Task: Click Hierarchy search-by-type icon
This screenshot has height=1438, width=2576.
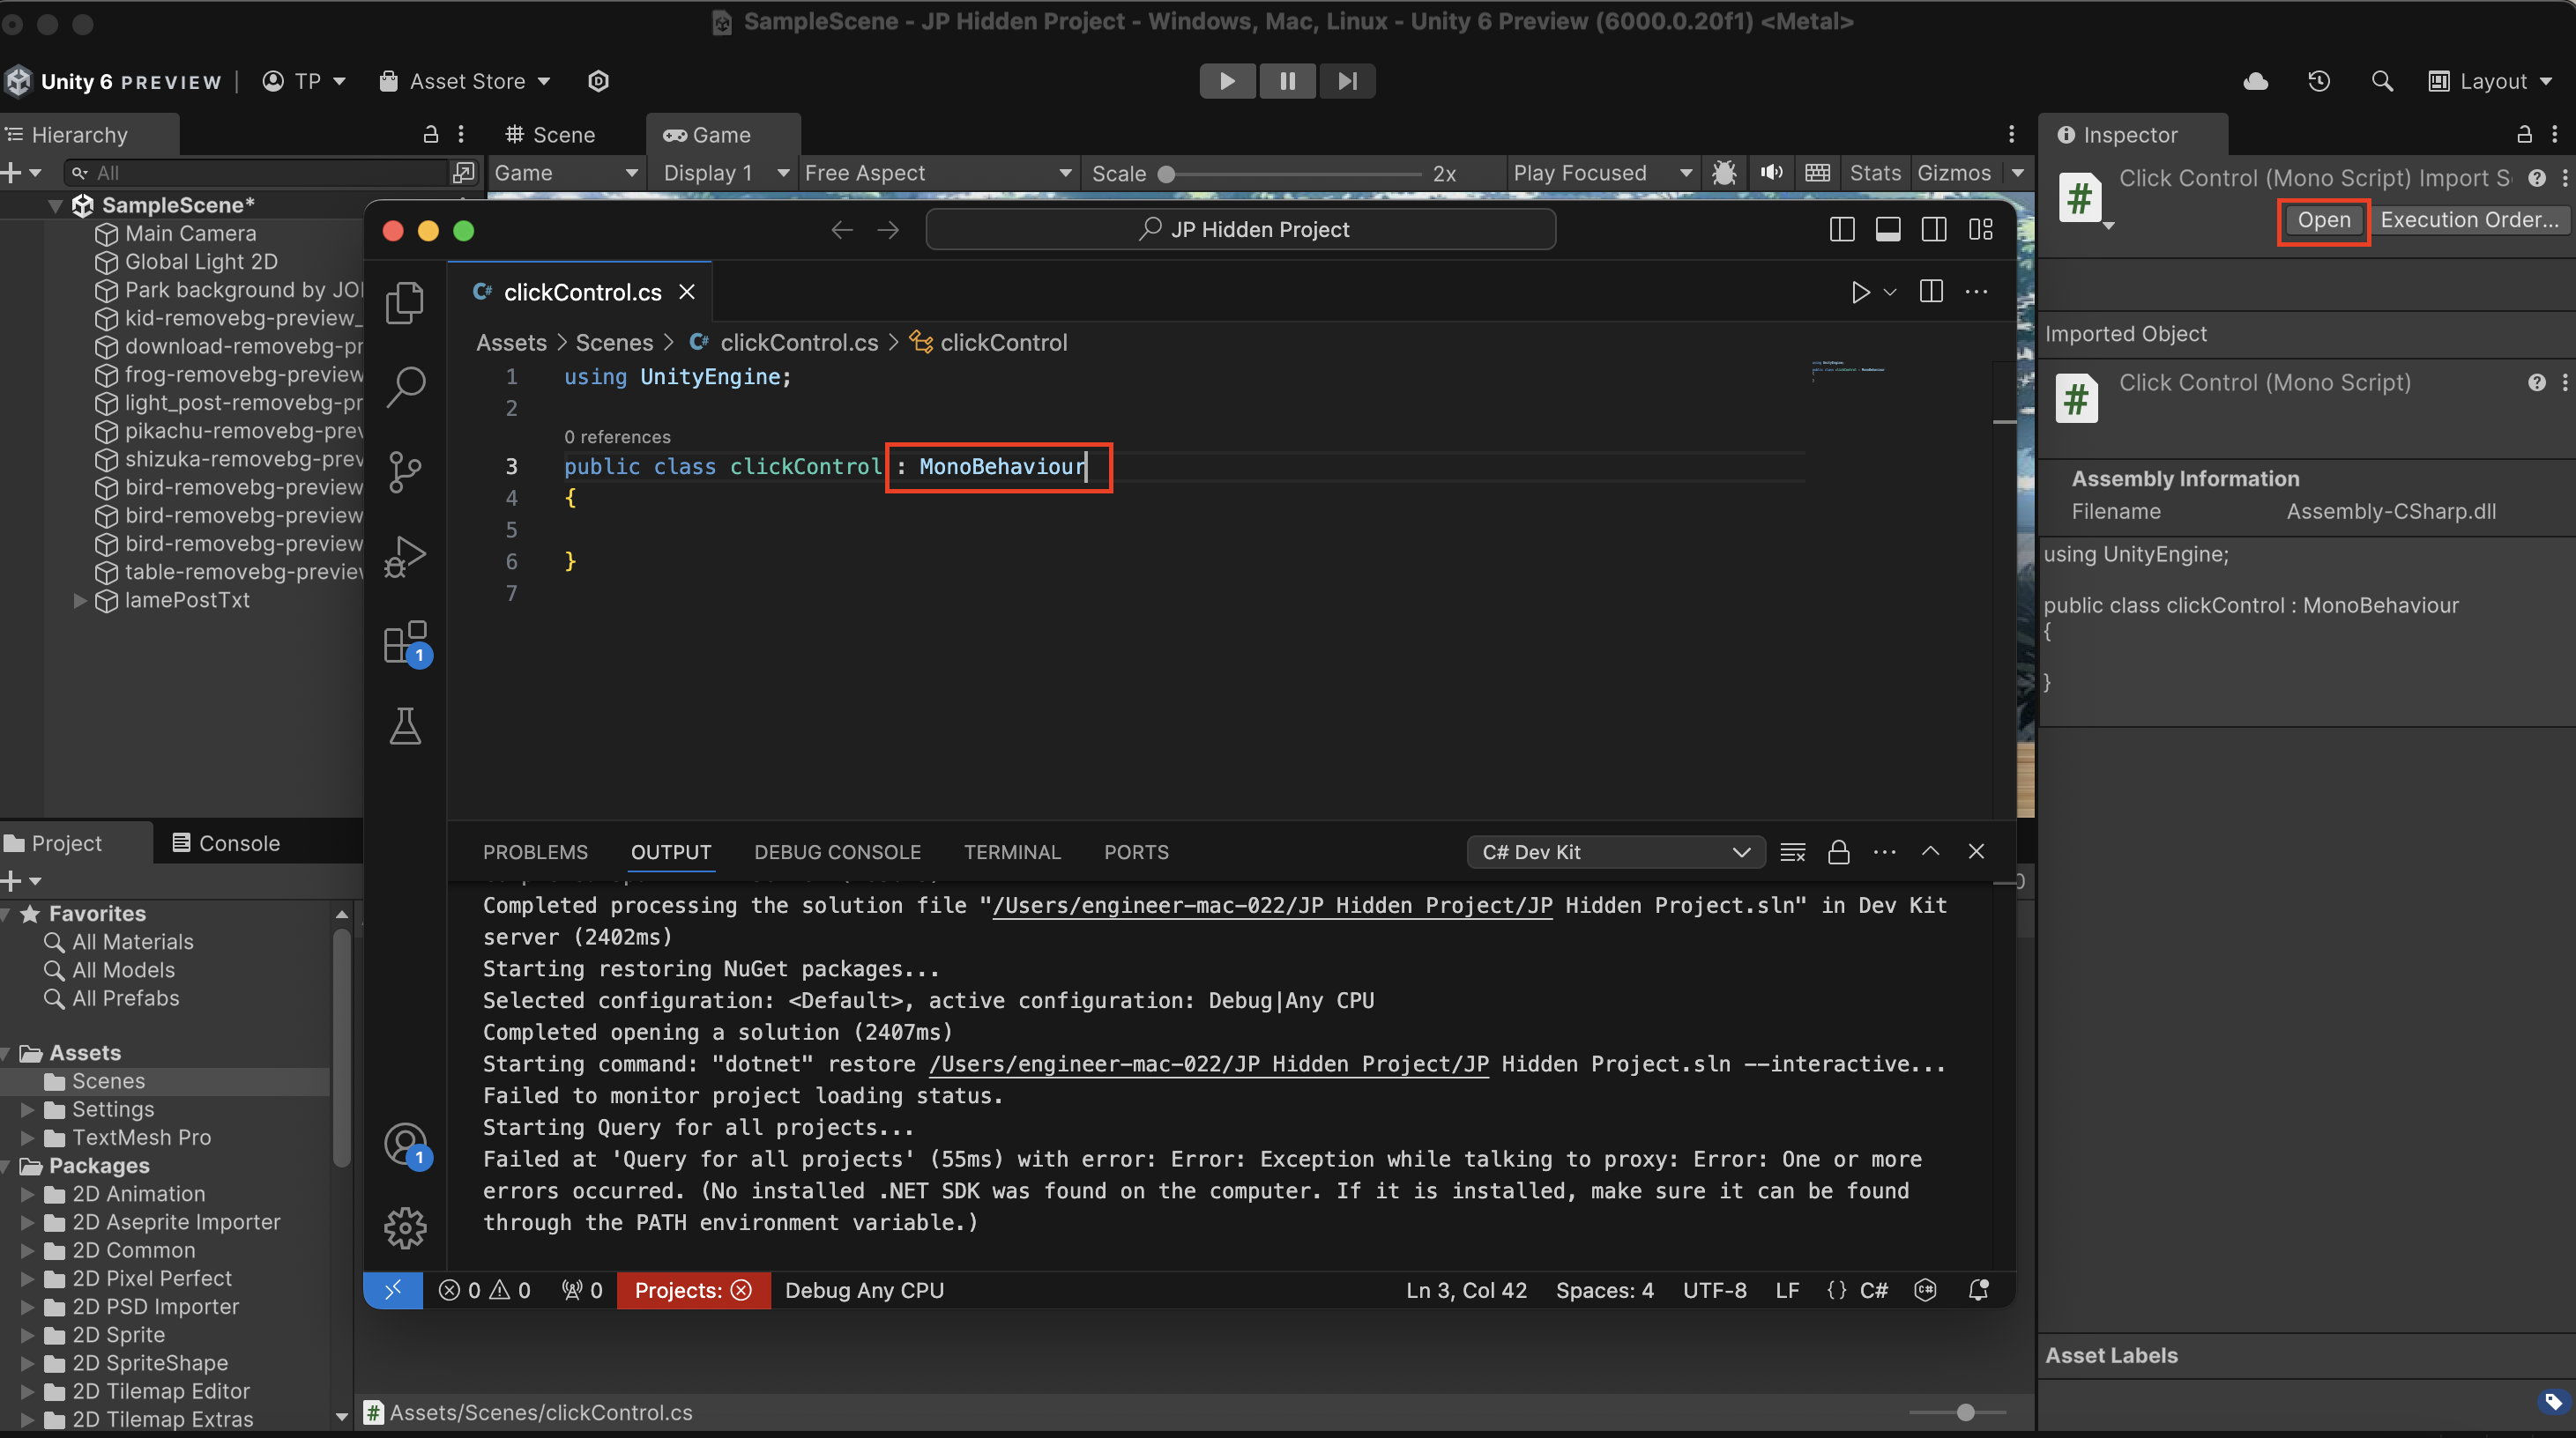Action: tap(463, 173)
